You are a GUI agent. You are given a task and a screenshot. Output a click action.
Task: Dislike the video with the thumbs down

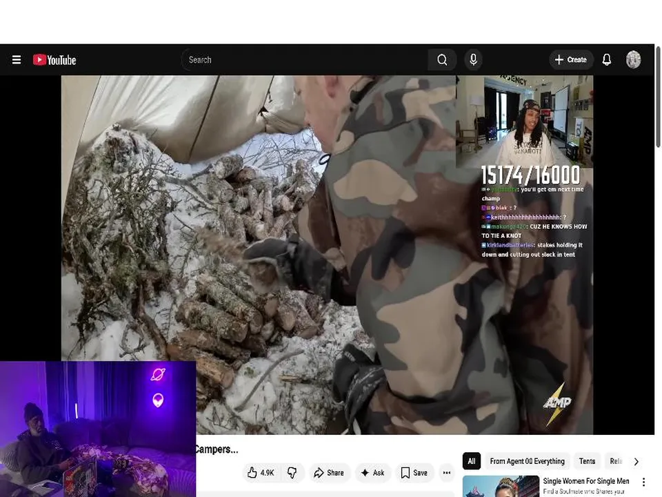(x=292, y=472)
